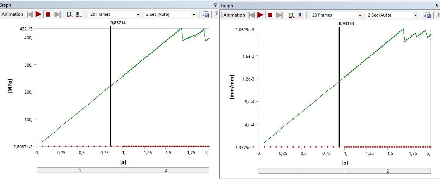This screenshot has height=183, width=441.
Task: Go to next frame in right Graph panel
Action: click(x=279, y=15)
